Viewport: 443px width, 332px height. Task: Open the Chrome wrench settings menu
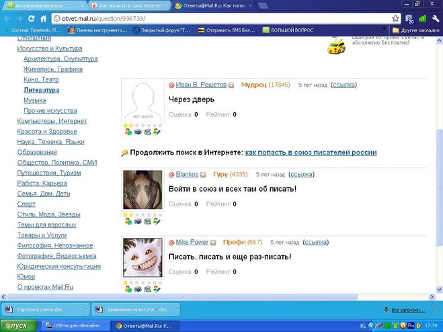click(435, 18)
